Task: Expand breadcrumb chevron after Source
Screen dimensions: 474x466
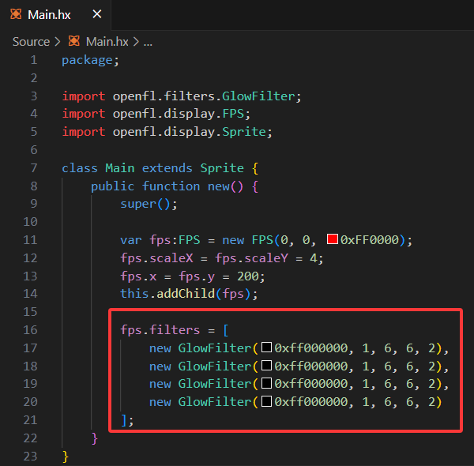Action: 58,42
